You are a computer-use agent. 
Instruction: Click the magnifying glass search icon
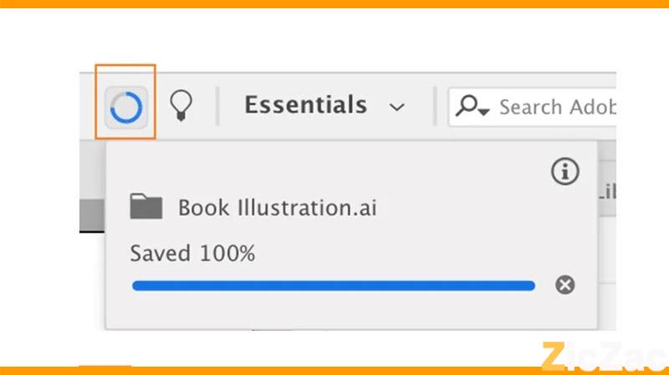tap(467, 106)
